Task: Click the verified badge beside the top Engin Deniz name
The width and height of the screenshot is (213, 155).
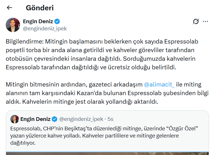Action: (57, 21)
